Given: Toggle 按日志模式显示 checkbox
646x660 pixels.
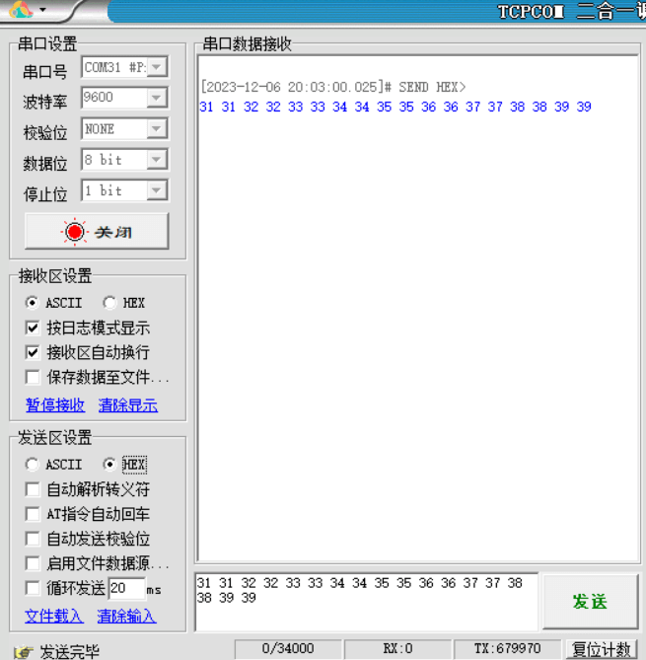Looking at the screenshot, I should (33, 328).
